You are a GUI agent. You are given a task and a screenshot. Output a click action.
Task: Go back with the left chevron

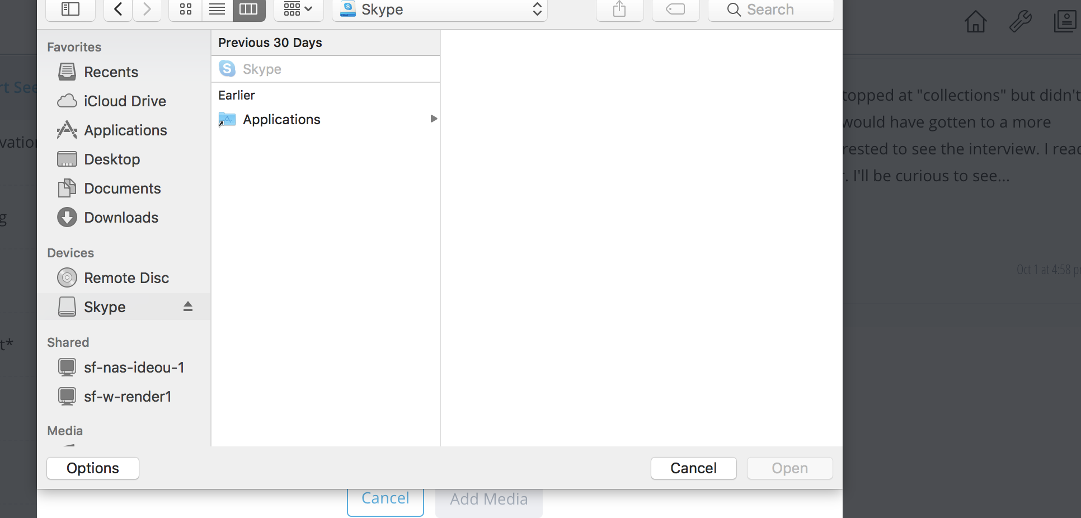[x=118, y=10]
